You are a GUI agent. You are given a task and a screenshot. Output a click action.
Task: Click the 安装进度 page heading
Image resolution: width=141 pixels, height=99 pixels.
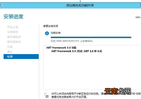click(13, 16)
